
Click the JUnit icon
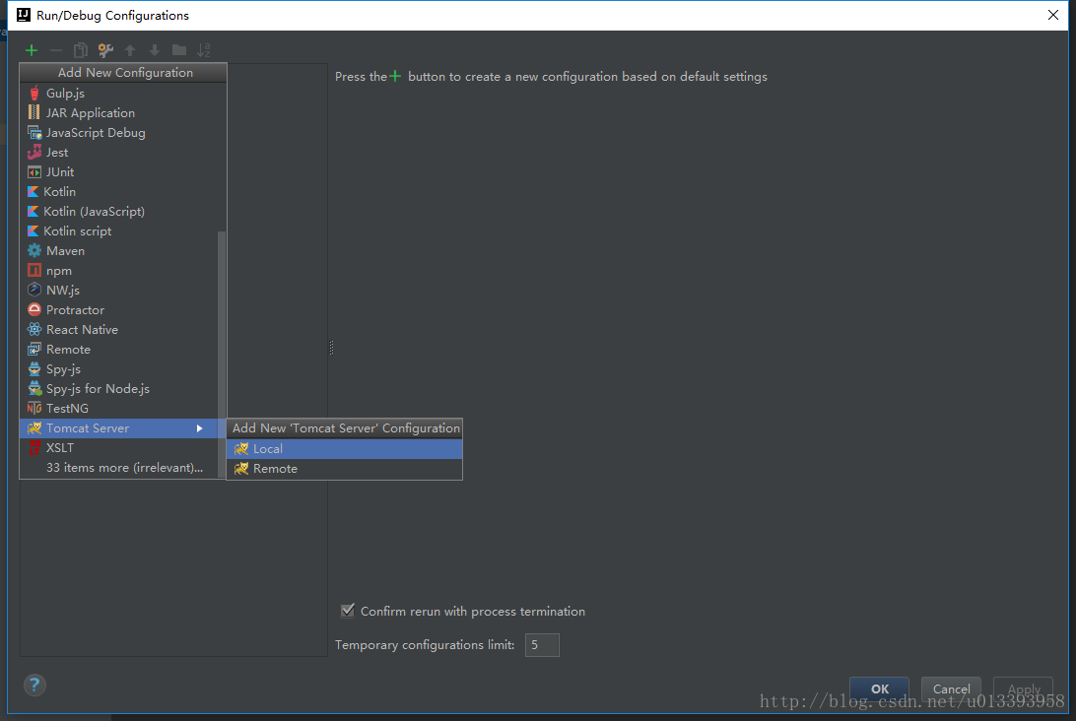click(34, 172)
